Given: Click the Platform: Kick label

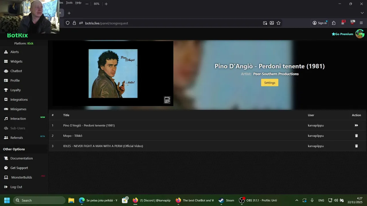Looking at the screenshot, I should [x=24, y=43].
